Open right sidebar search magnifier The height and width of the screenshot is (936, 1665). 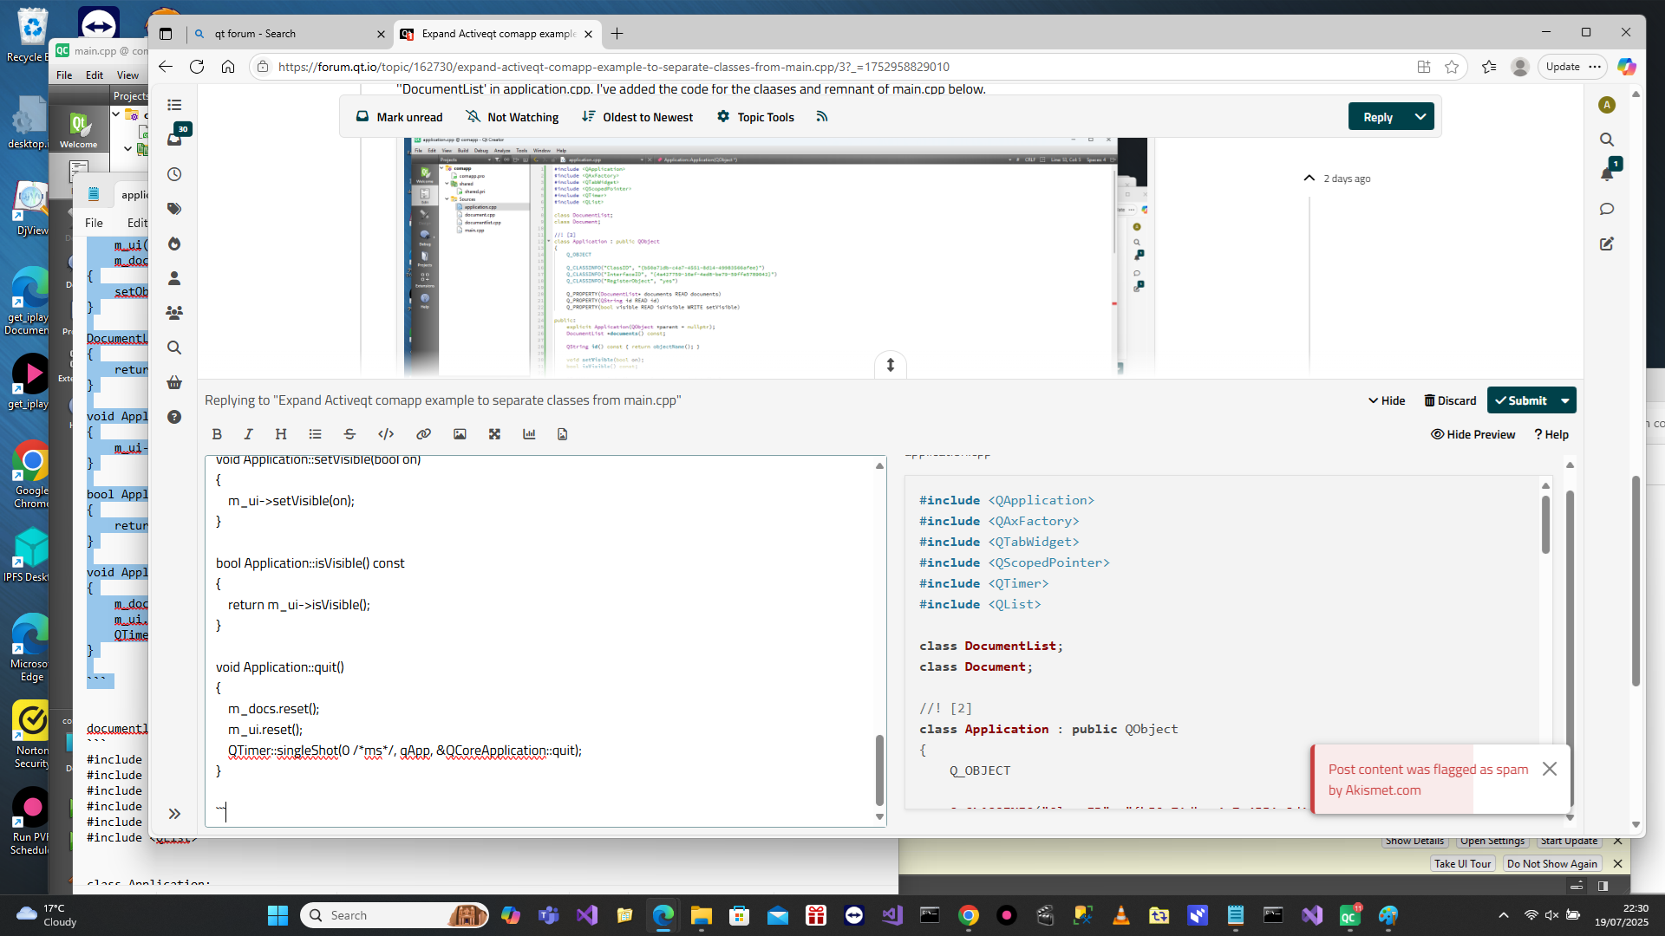[x=1607, y=140]
